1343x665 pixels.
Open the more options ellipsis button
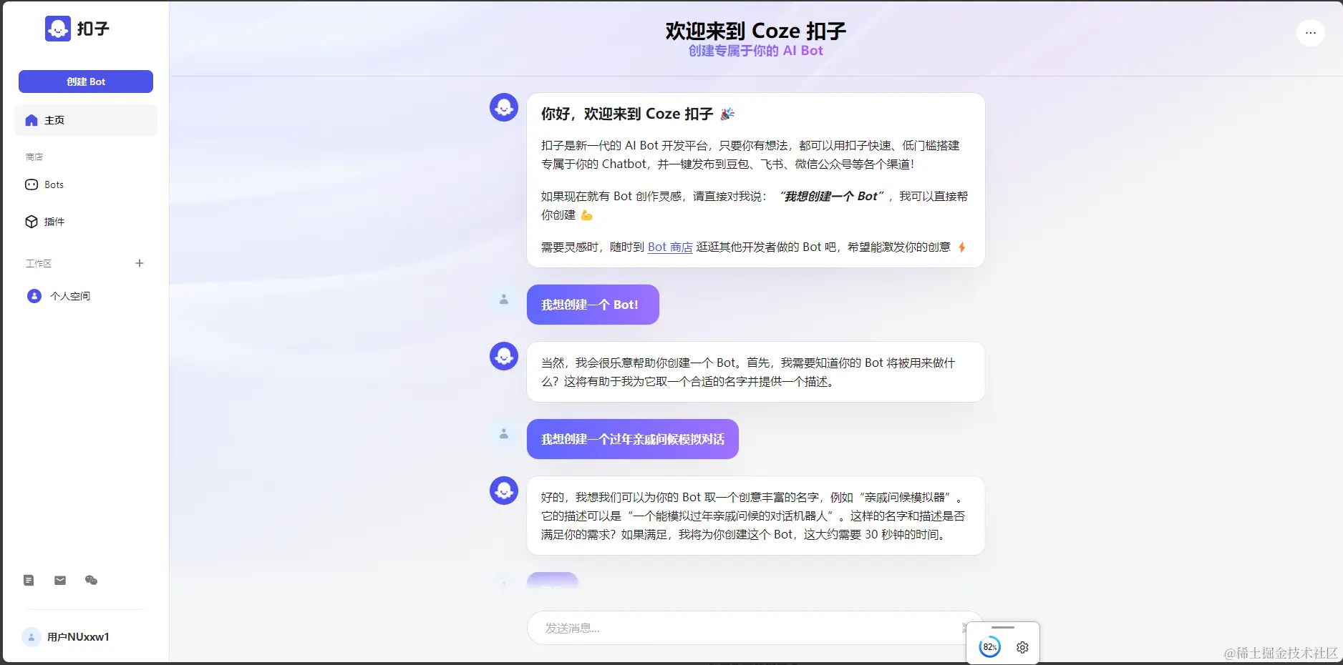tap(1311, 32)
